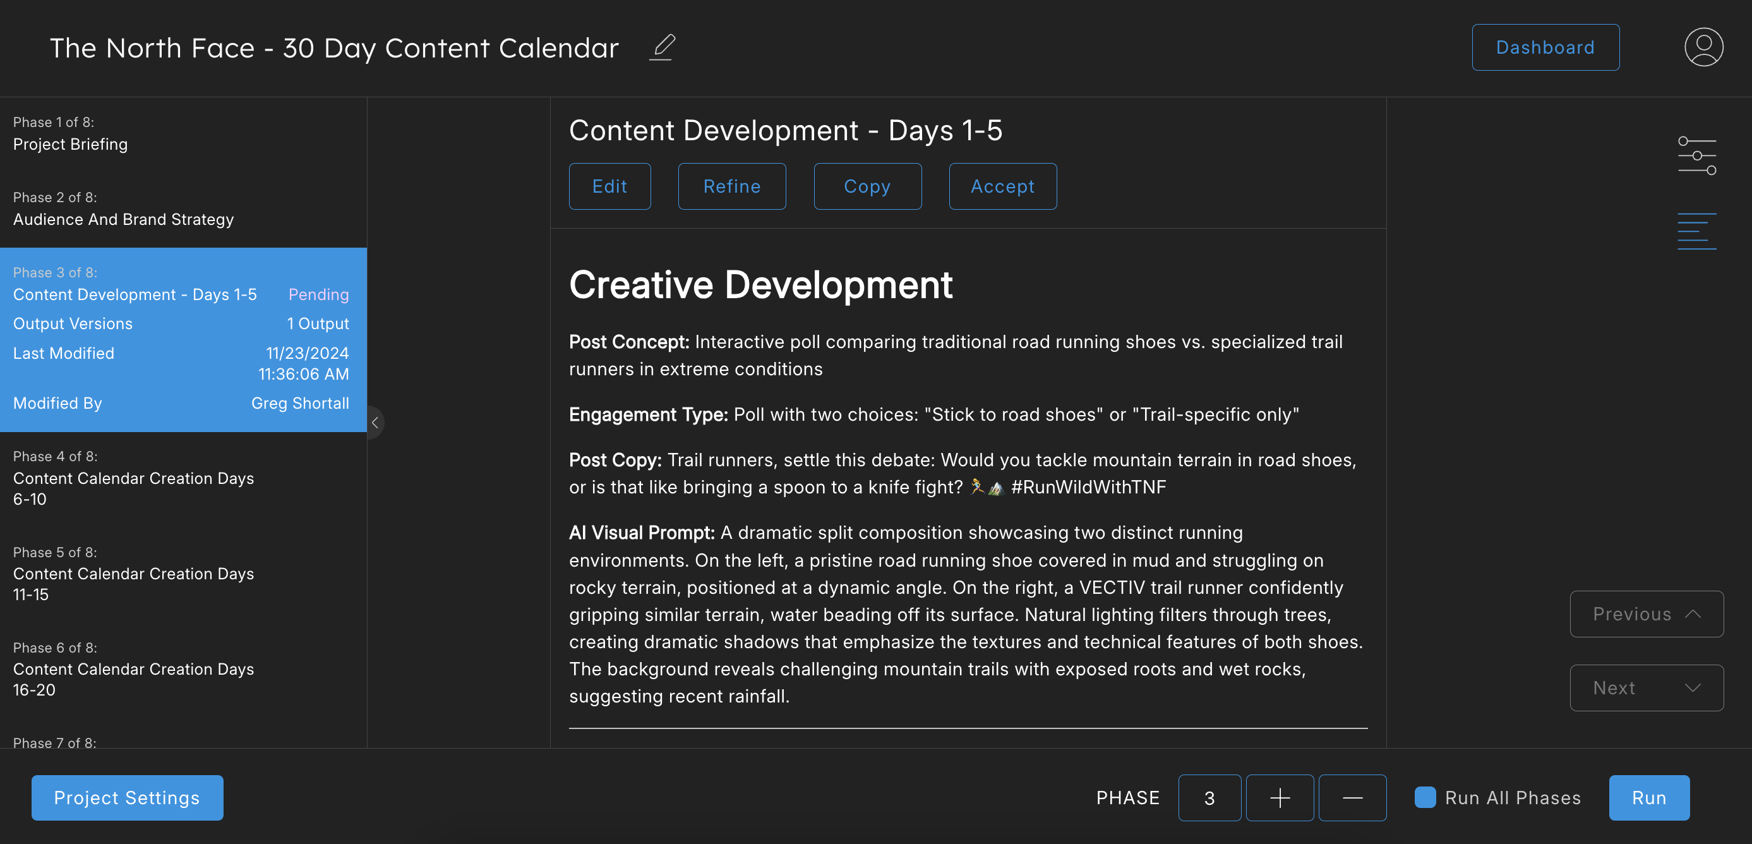
Task: Enable the Run All Phases checkbox
Action: click(1425, 797)
